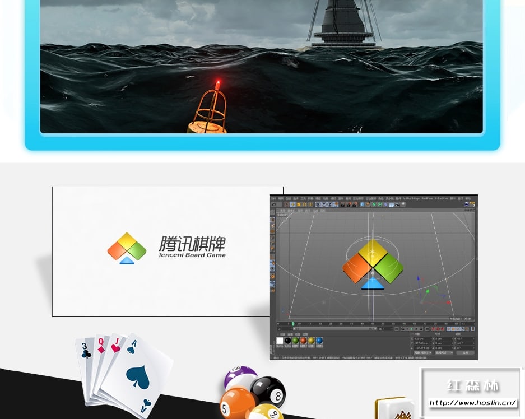The height and width of the screenshot is (419, 525).
Task: Click the timeline layout icon at far right
Action: [x=473, y=329]
